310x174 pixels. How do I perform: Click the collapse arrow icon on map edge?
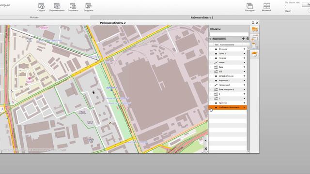[x=206, y=141]
